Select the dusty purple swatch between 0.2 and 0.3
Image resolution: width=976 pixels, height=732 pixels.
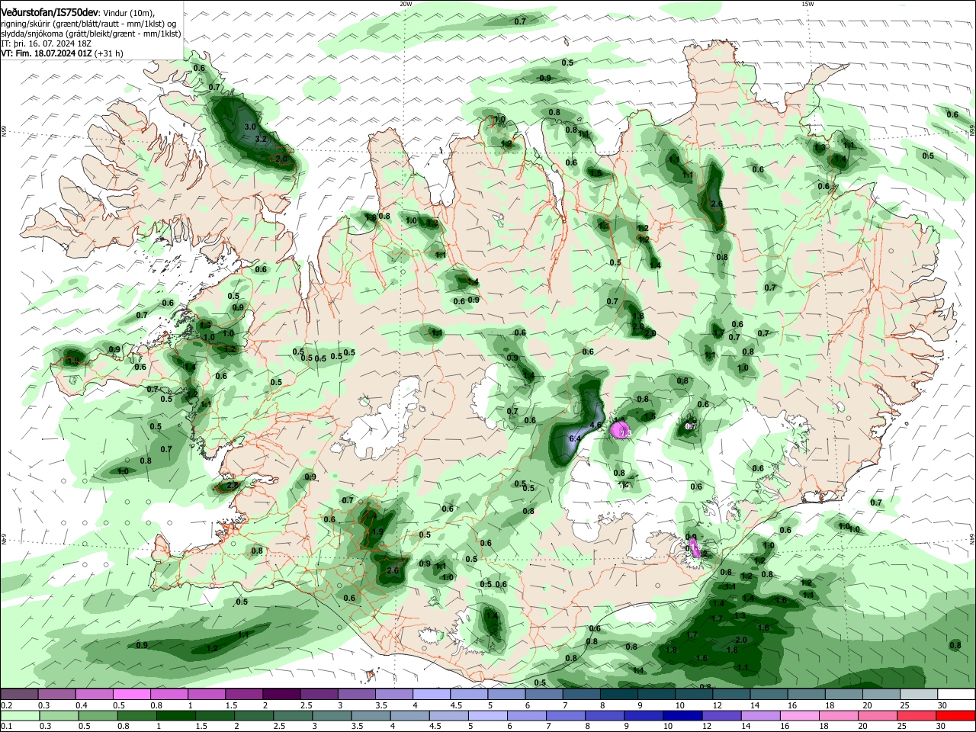(19, 694)
